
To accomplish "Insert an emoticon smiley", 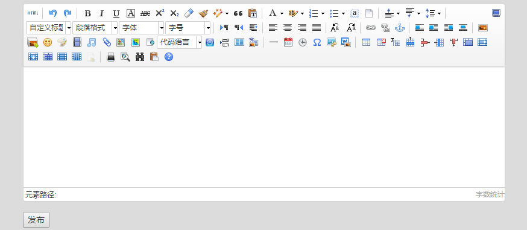I will [x=48, y=42].
